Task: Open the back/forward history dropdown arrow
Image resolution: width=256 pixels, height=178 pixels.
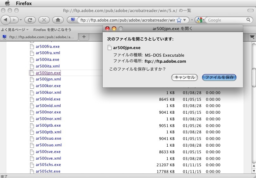Action: 21,20
